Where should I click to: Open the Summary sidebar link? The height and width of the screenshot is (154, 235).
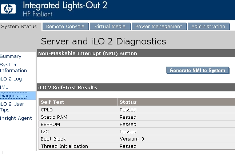pos(11,56)
